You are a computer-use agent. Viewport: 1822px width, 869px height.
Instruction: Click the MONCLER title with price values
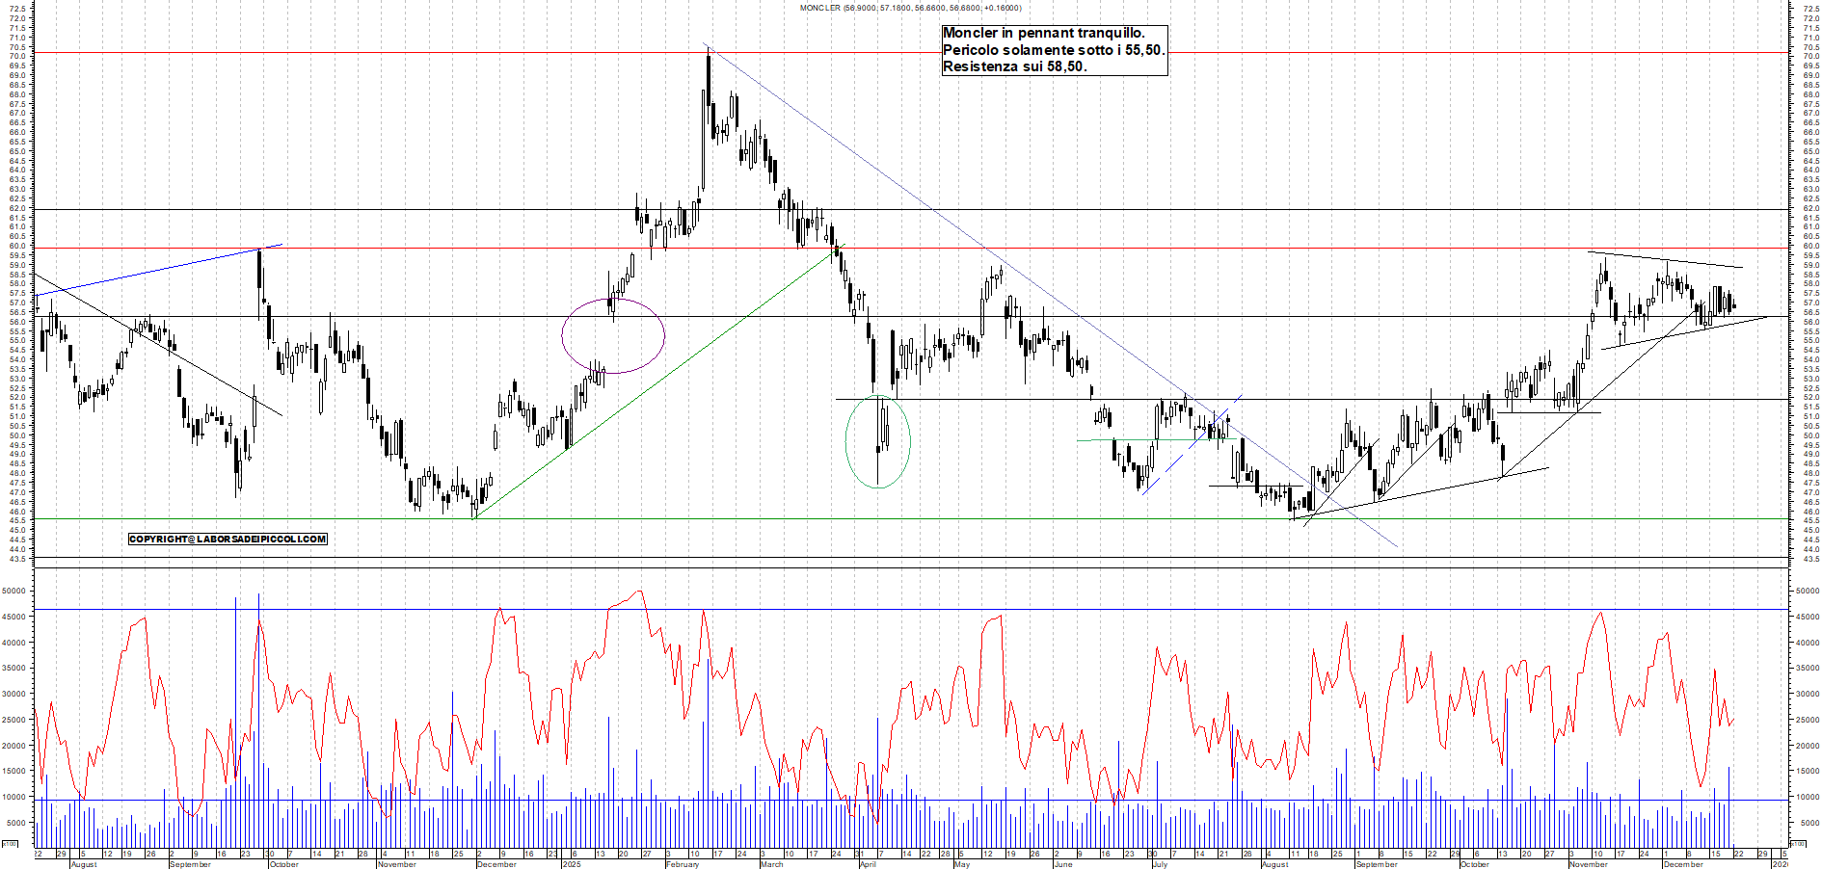tap(910, 8)
